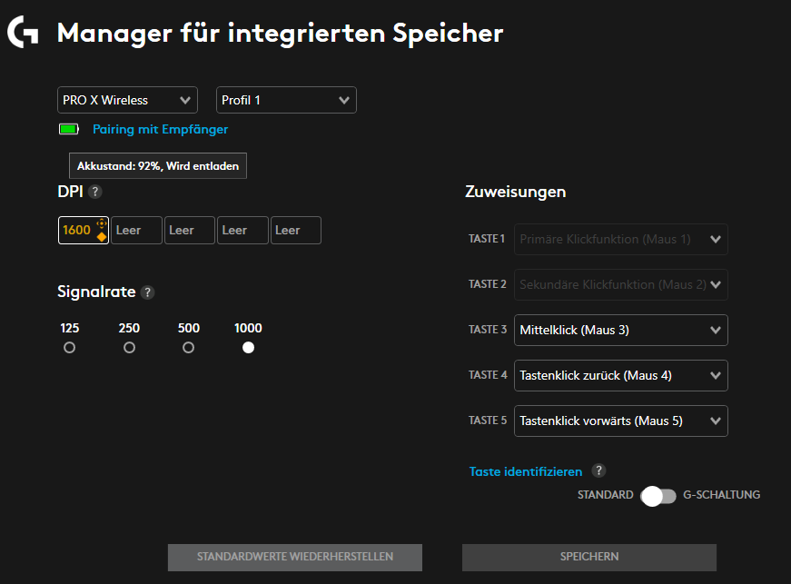
Task: Select the second Leer DPI slot
Action: point(190,231)
